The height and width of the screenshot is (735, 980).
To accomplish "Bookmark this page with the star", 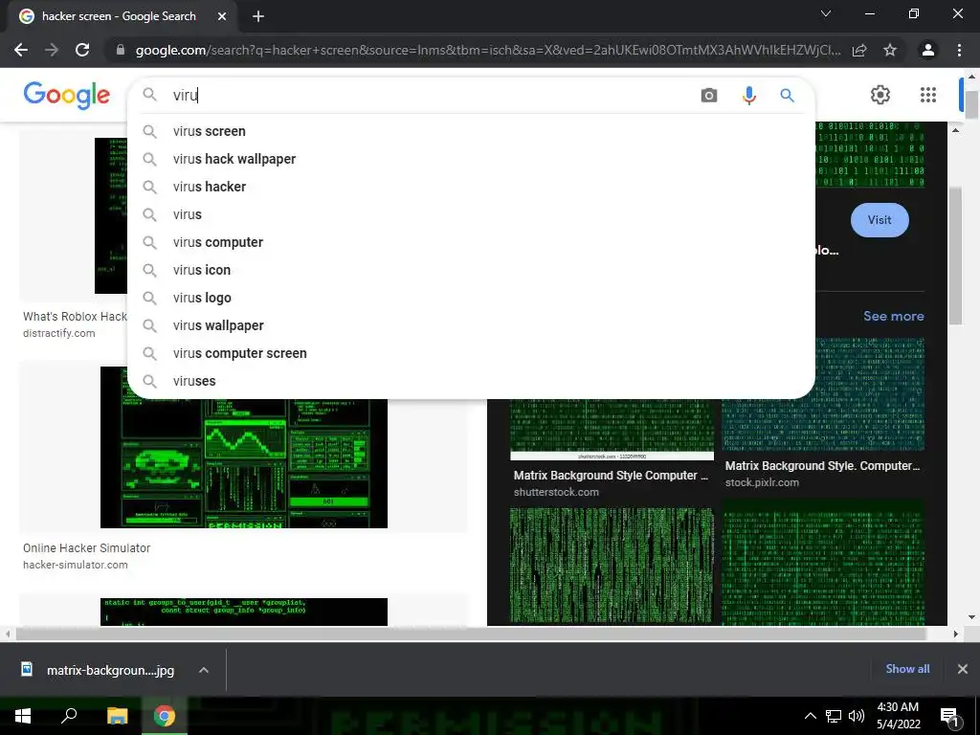I will coord(890,50).
